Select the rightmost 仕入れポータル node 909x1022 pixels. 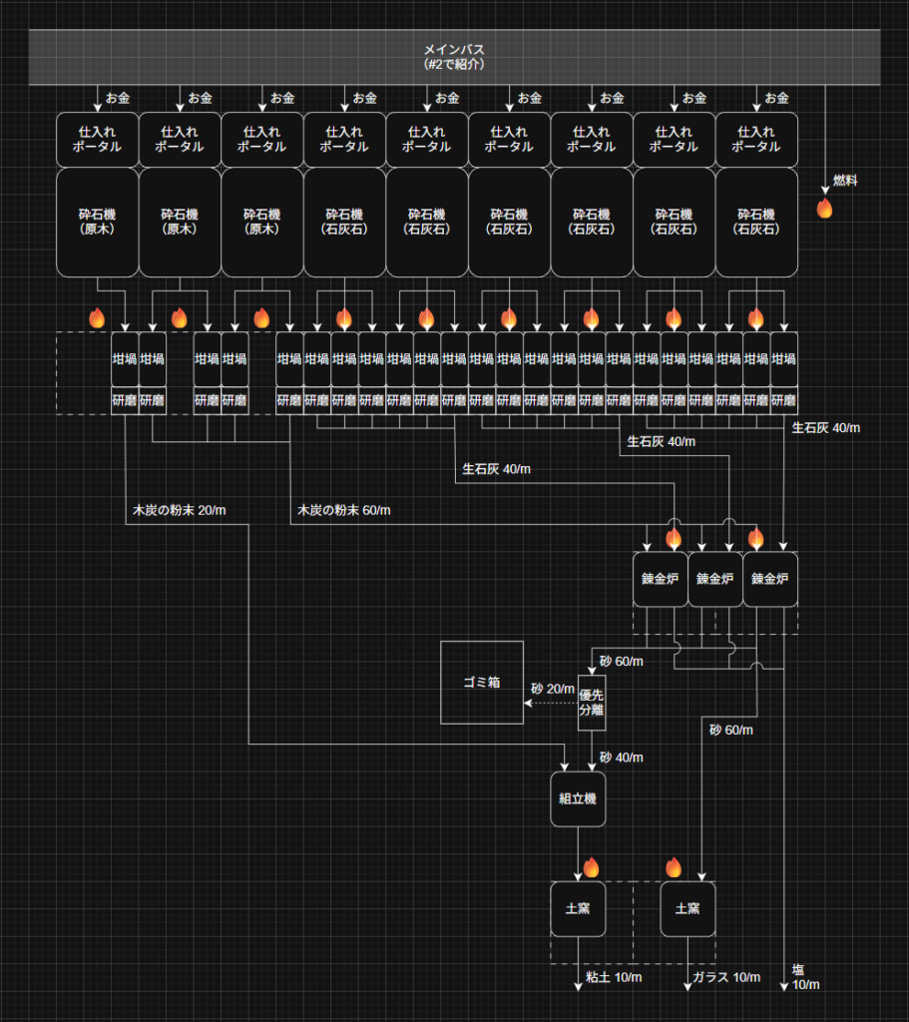[x=755, y=139]
